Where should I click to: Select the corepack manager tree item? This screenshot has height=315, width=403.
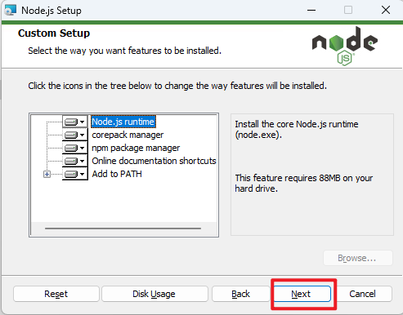(128, 135)
